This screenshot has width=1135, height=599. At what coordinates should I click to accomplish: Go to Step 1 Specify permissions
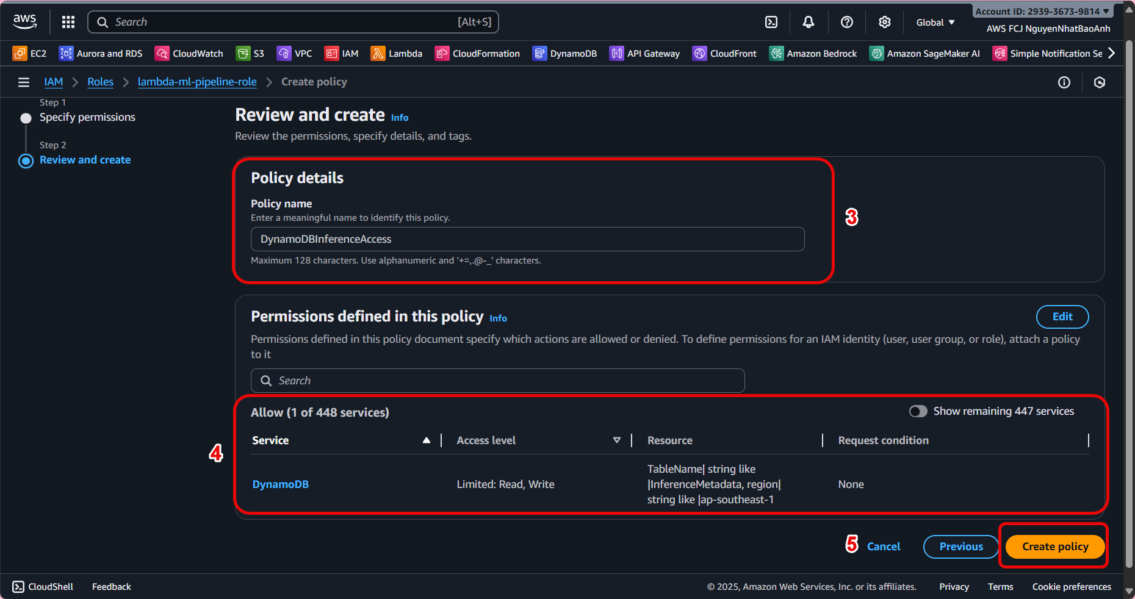click(x=87, y=117)
